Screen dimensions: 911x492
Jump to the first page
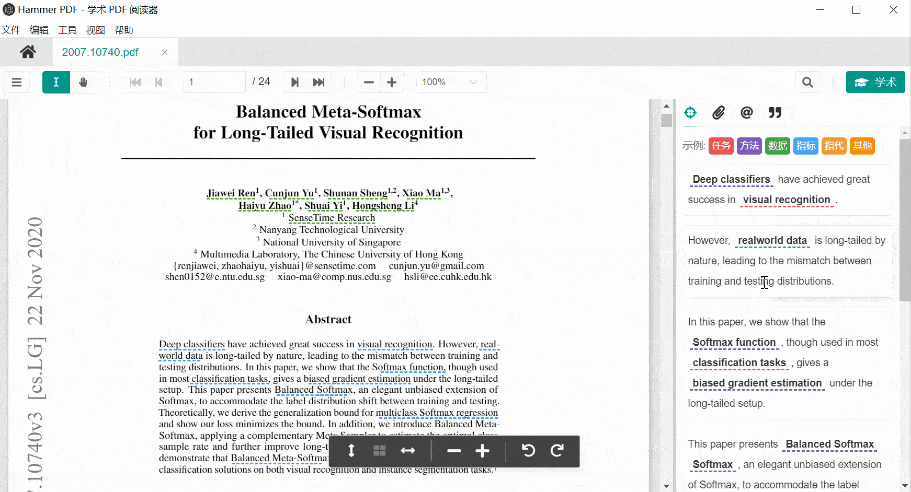[x=135, y=82]
